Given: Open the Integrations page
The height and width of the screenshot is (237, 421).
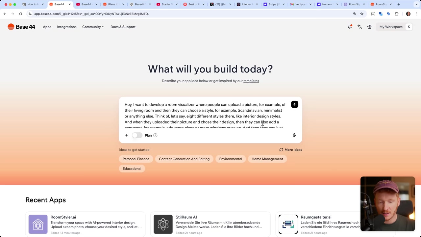Looking at the screenshot, I should (x=67, y=27).
